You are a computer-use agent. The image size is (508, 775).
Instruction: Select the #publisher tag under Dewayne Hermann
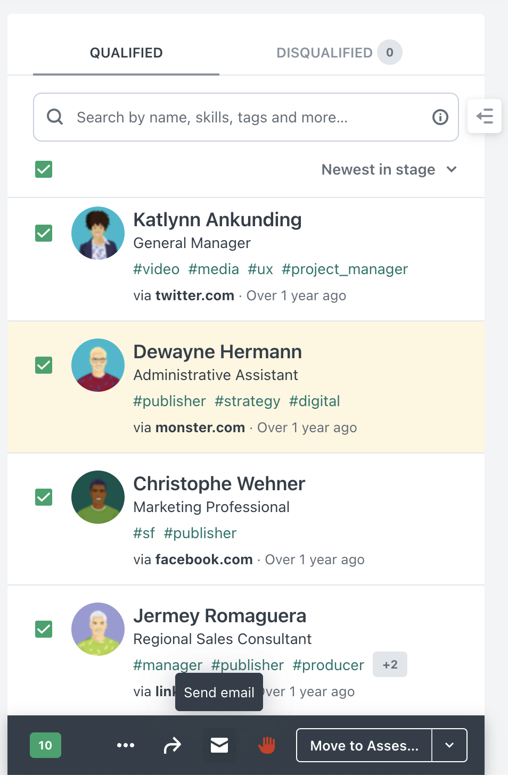pyautogui.click(x=169, y=401)
